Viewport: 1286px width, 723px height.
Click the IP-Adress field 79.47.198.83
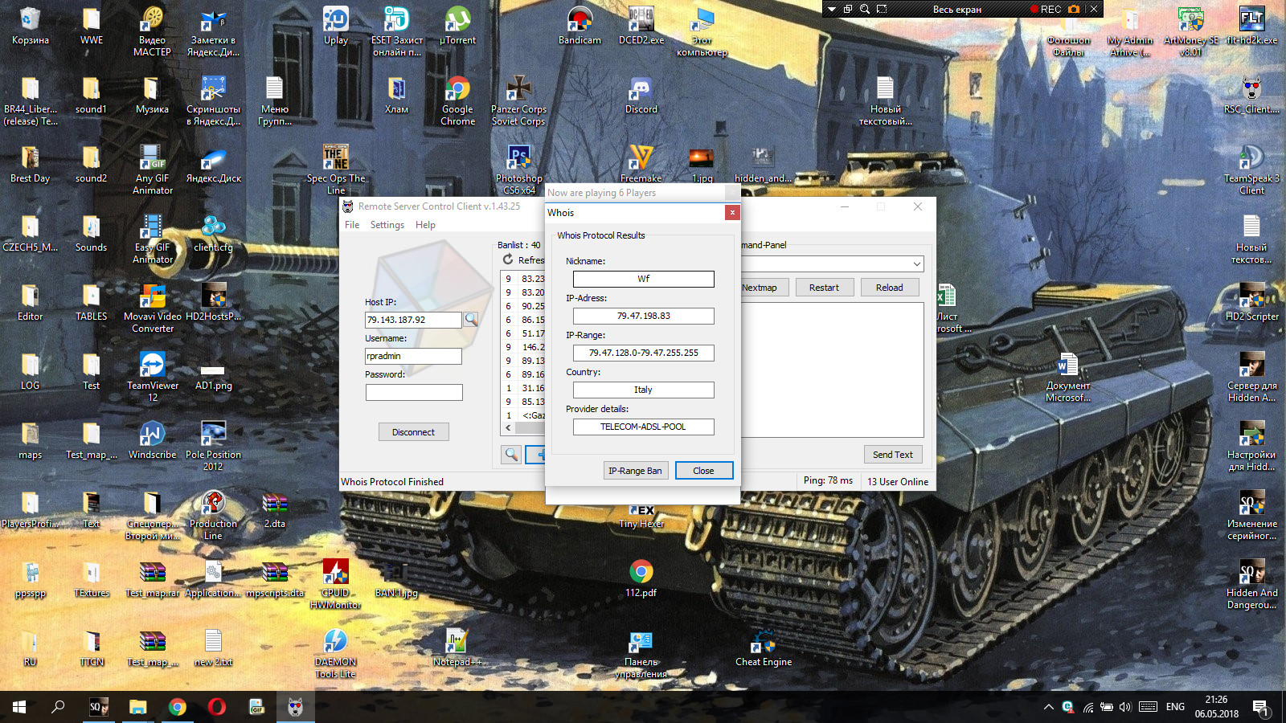tap(643, 316)
